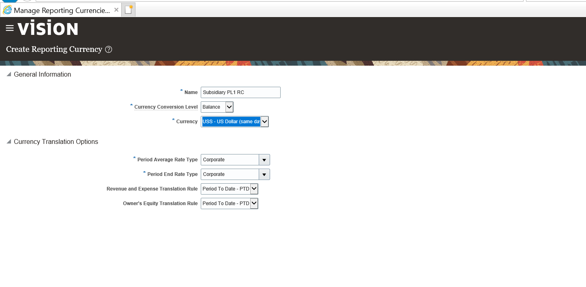This screenshot has width=586, height=287.
Task: Click the General Information section heading text
Action: pos(42,74)
